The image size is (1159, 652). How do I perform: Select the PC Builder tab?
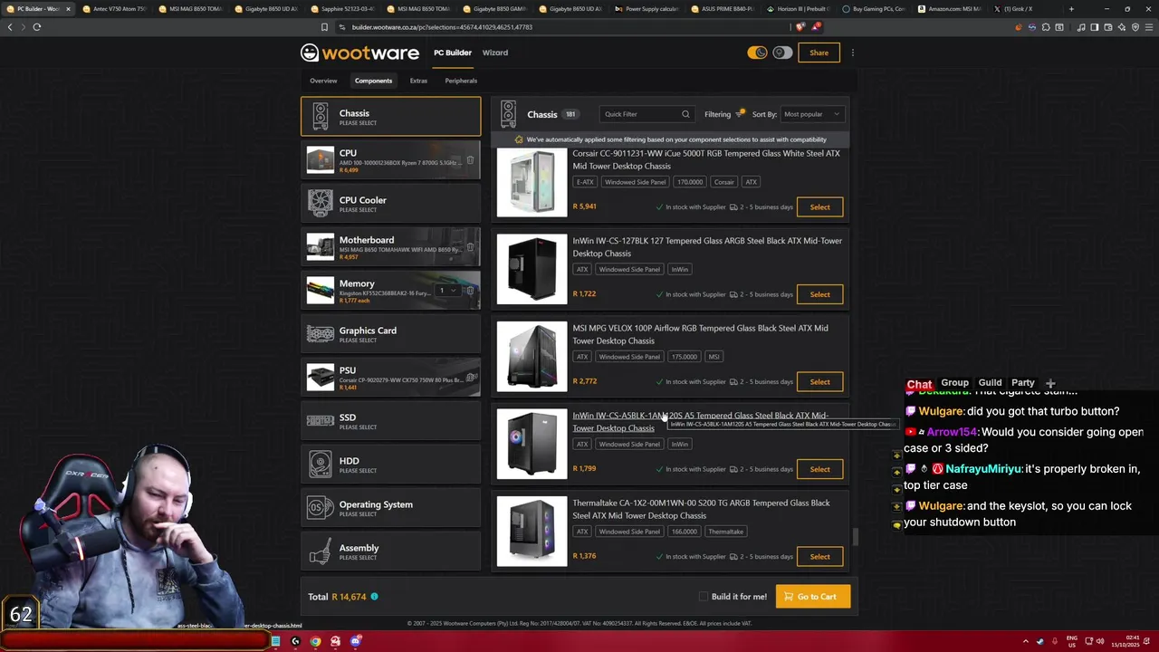[453, 53]
